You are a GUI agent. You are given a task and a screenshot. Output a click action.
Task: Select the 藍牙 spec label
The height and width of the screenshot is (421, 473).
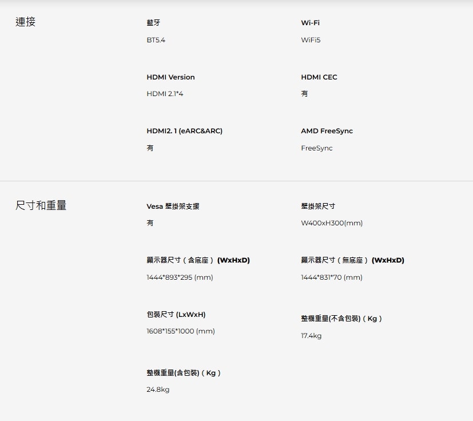(x=153, y=23)
